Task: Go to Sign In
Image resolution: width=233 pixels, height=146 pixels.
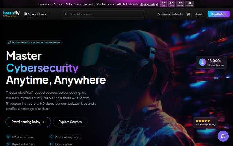Action: [199, 14]
